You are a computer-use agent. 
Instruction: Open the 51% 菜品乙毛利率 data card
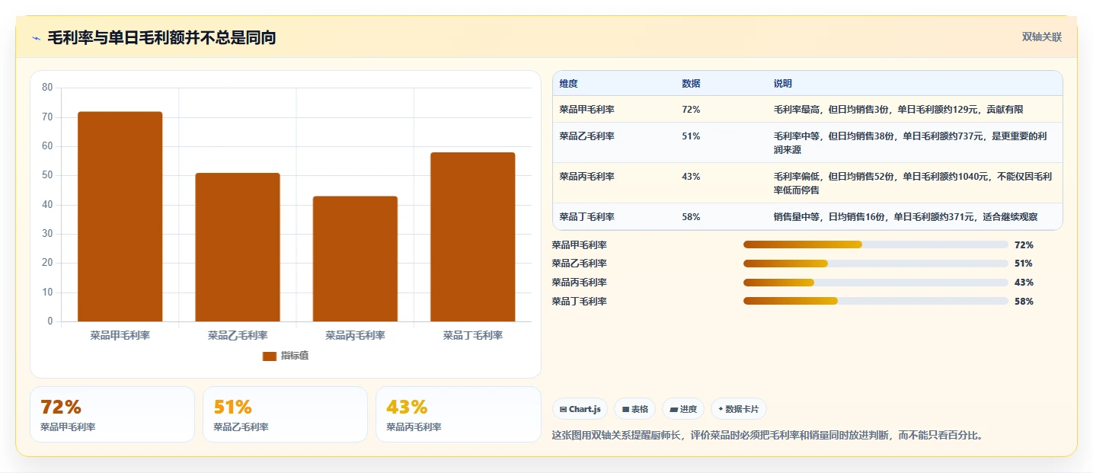(x=285, y=414)
